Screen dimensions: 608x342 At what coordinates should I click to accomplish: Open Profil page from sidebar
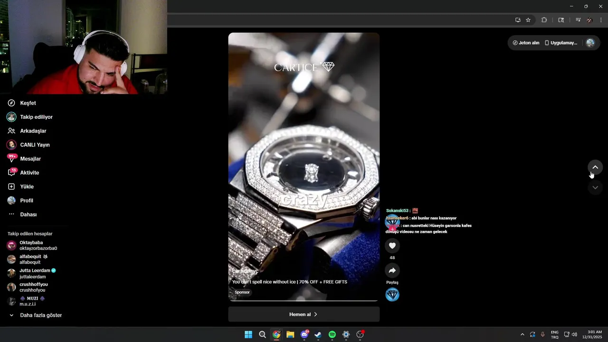(x=20, y=200)
